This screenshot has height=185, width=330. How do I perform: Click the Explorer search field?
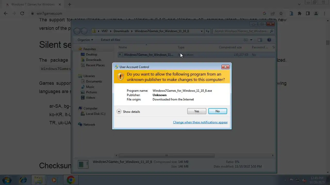[243, 31]
